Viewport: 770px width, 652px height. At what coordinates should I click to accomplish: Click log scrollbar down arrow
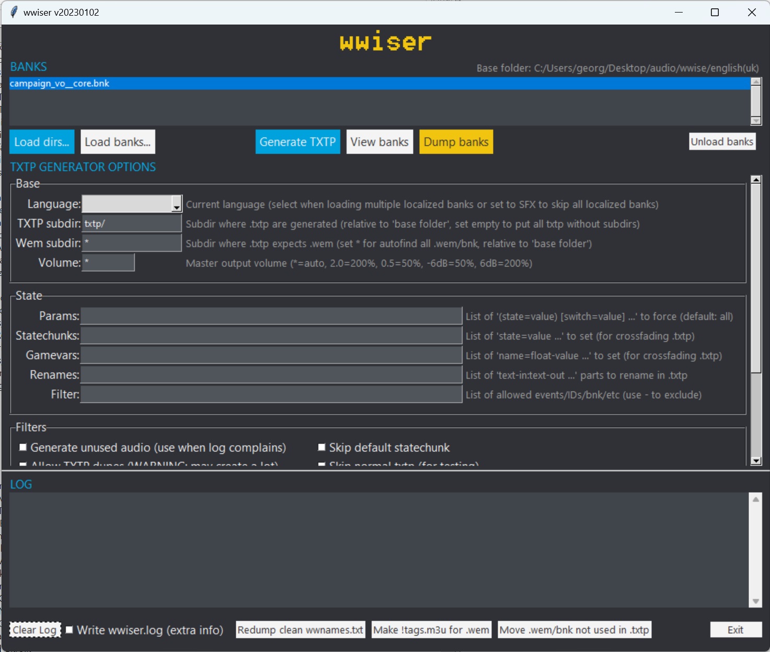tap(756, 601)
